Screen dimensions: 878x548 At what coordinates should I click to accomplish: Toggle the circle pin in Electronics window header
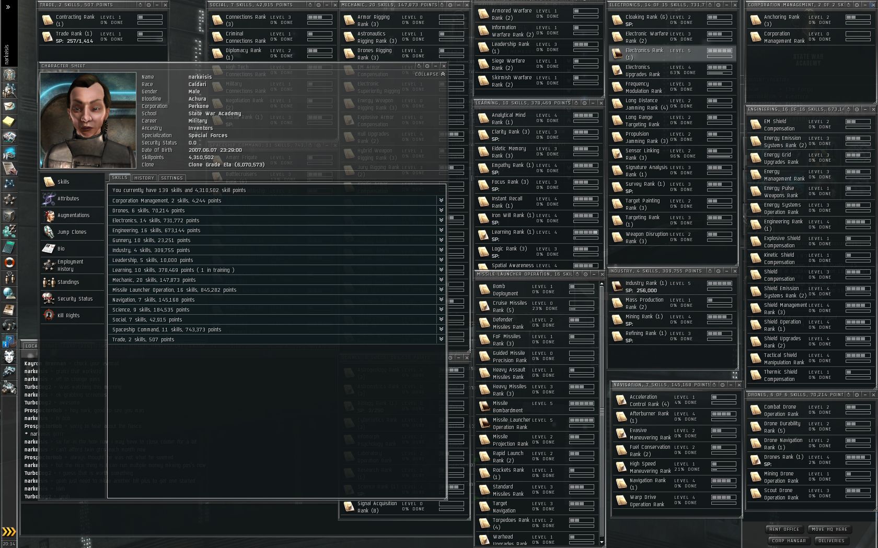(x=718, y=5)
